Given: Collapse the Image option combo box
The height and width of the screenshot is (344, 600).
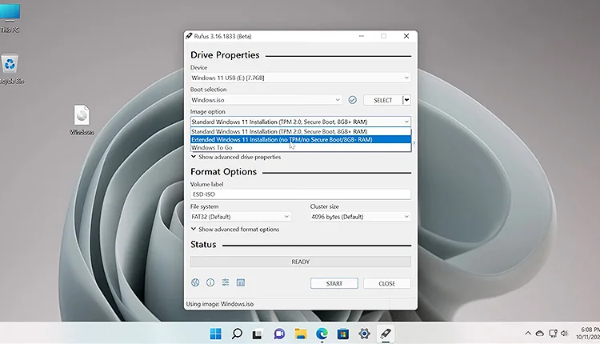Looking at the screenshot, I should click(x=300, y=122).
